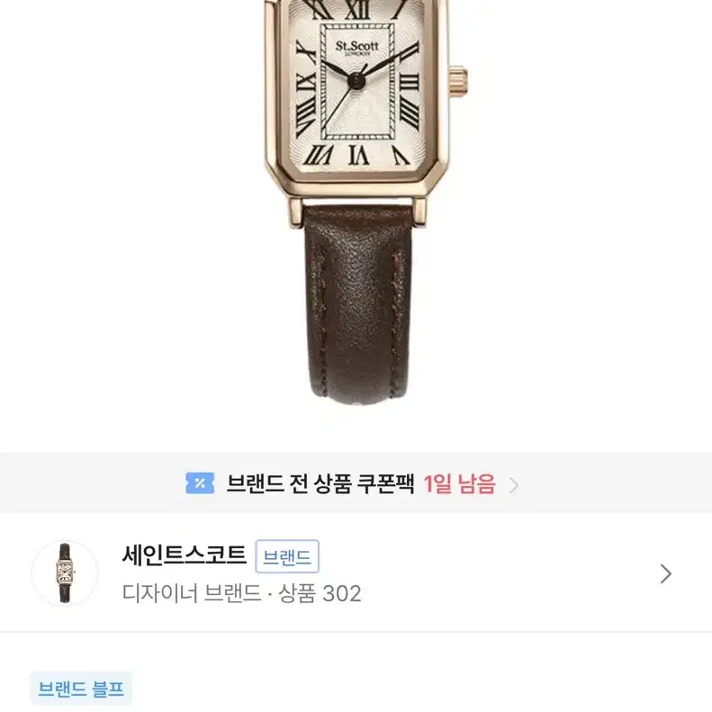Screen dimensions: 712x712
Task: Tap the St.Scott logo on the dial
Action: (x=357, y=47)
